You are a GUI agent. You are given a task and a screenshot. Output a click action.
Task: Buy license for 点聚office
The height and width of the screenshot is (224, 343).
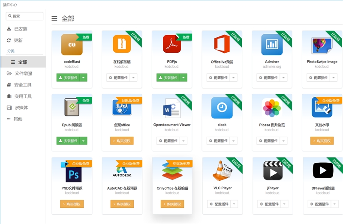[122, 141]
